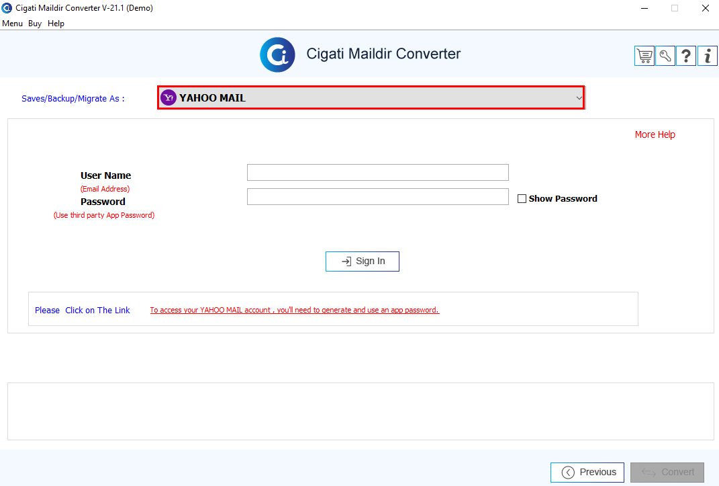Open the Buy menu
The width and height of the screenshot is (719, 486).
[x=35, y=24]
